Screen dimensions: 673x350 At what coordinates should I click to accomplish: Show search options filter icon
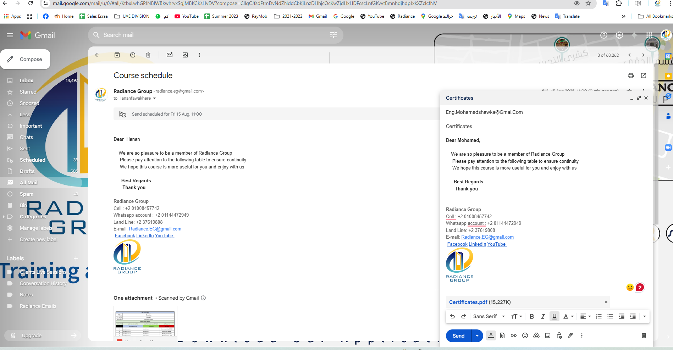[333, 35]
